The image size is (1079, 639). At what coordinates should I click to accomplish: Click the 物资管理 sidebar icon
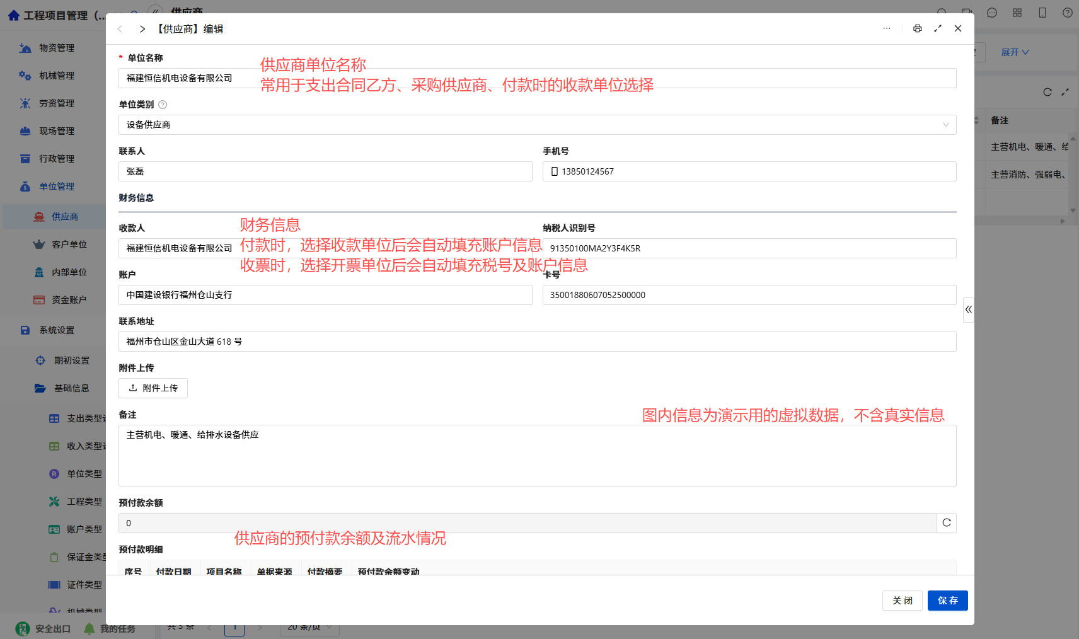tap(25, 48)
